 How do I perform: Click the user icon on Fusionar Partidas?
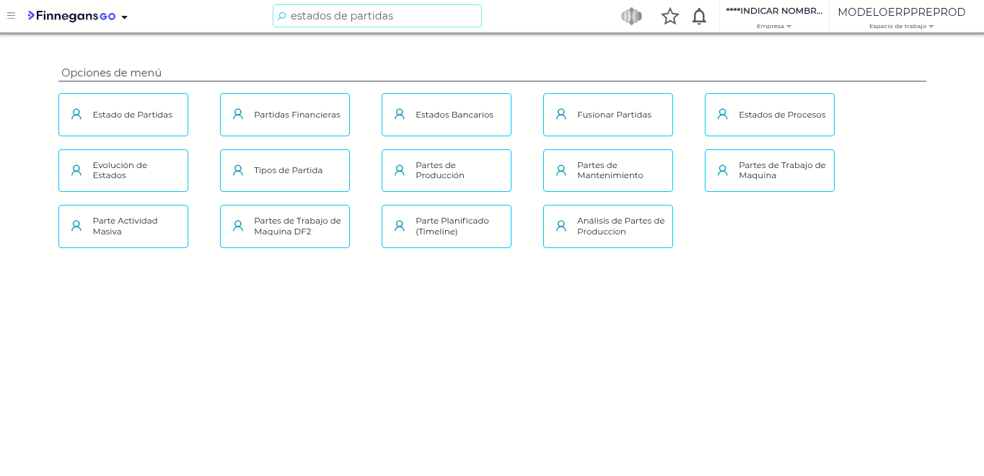coord(561,114)
